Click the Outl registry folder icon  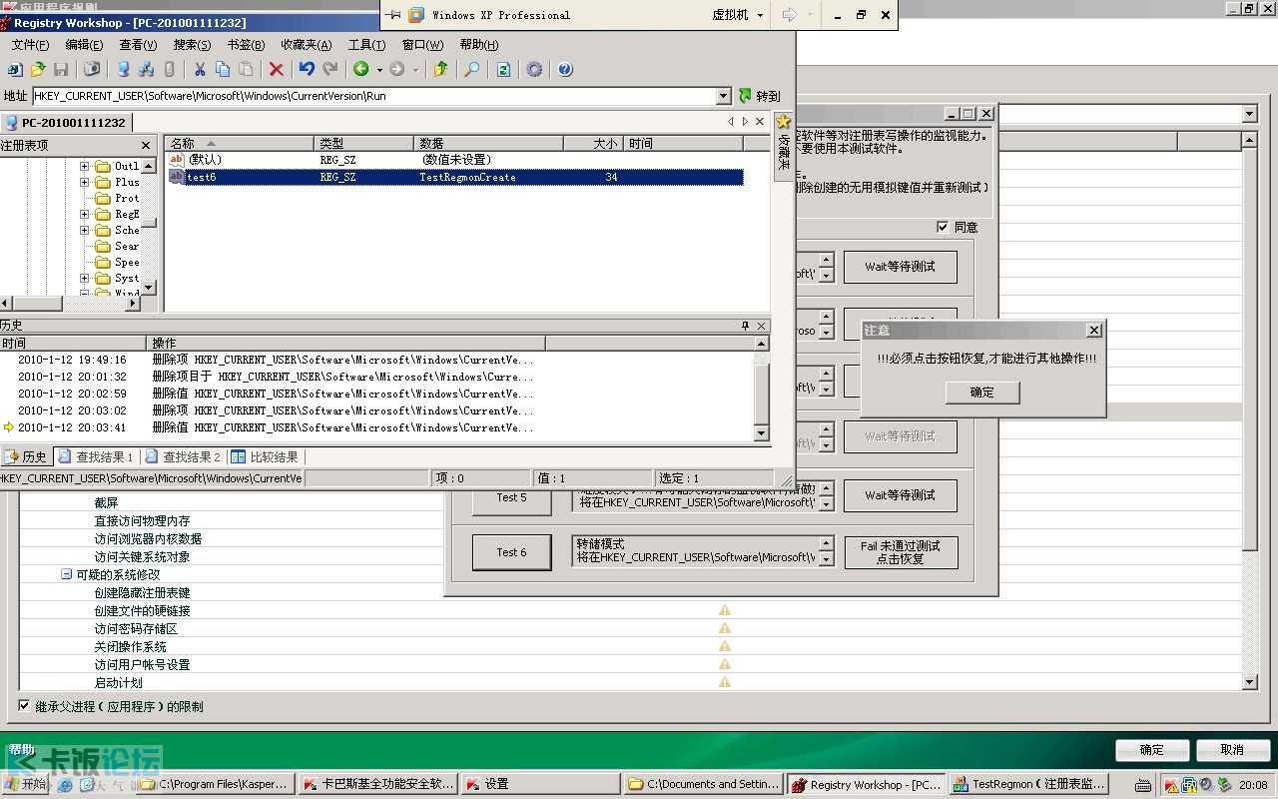tap(103, 167)
